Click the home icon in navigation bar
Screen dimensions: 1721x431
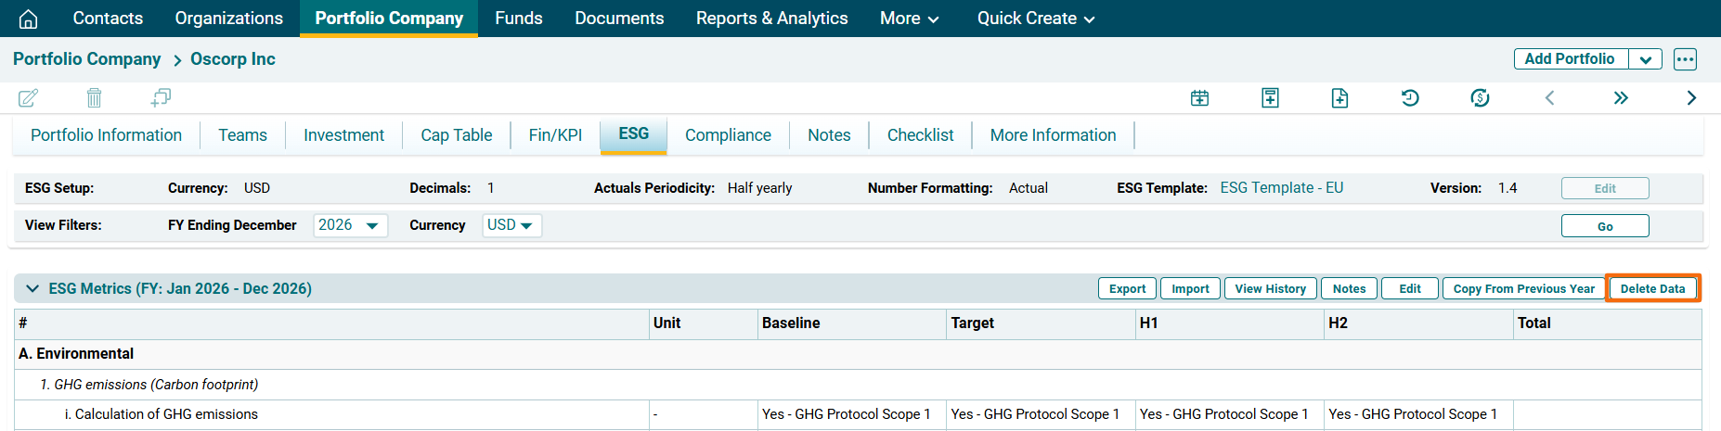[29, 19]
